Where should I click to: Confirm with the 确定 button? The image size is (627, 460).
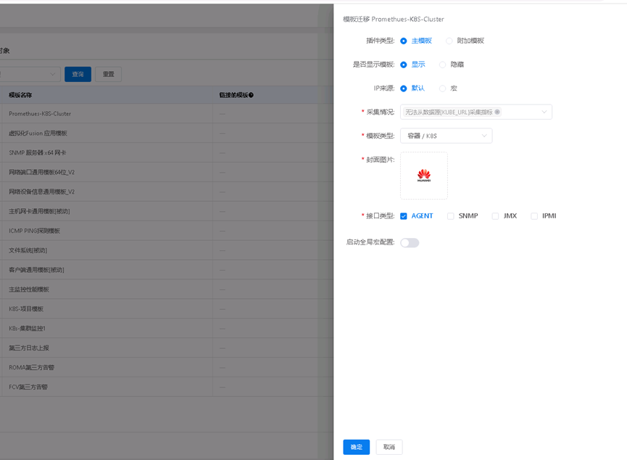coord(357,447)
